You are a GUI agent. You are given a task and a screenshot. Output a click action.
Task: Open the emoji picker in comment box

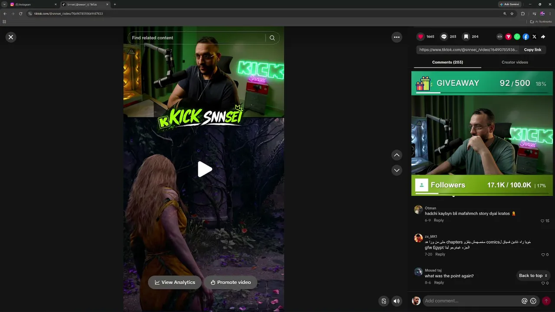pos(533,301)
